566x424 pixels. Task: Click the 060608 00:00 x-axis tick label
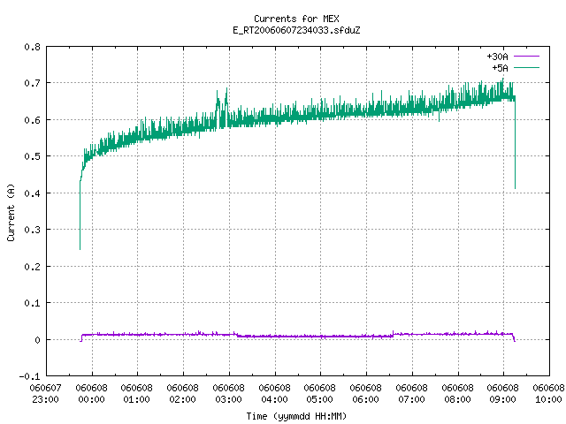[x=91, y=393]
